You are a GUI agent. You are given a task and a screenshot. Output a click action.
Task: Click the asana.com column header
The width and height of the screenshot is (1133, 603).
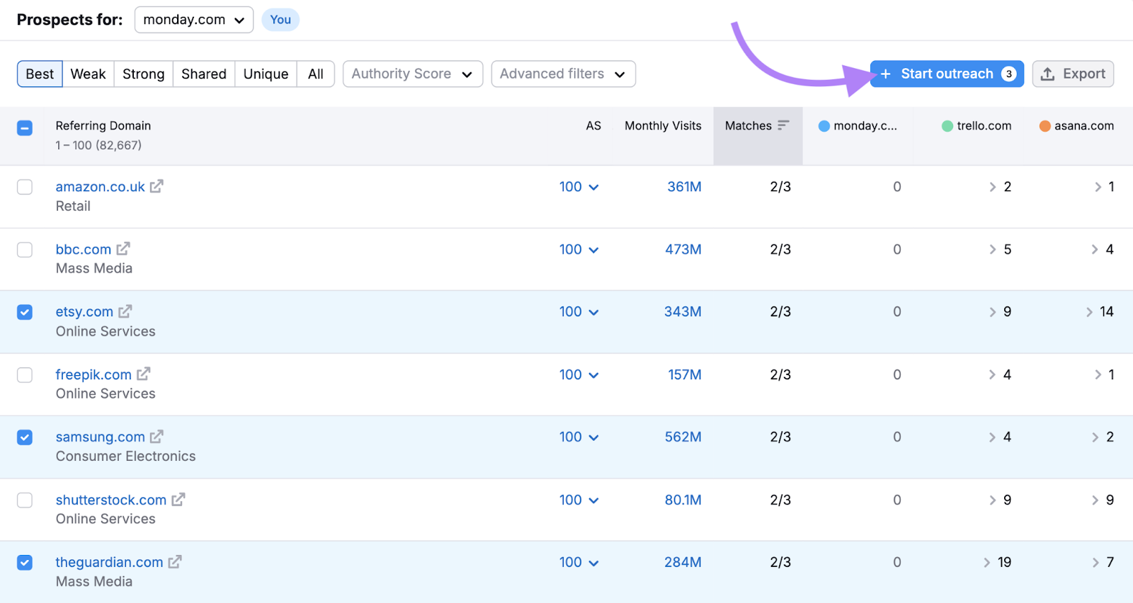click(1076, 125)
